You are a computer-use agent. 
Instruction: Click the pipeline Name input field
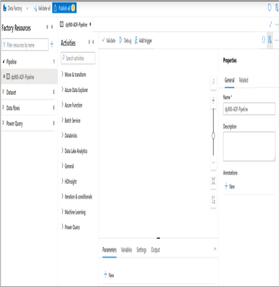pos(249,109)
